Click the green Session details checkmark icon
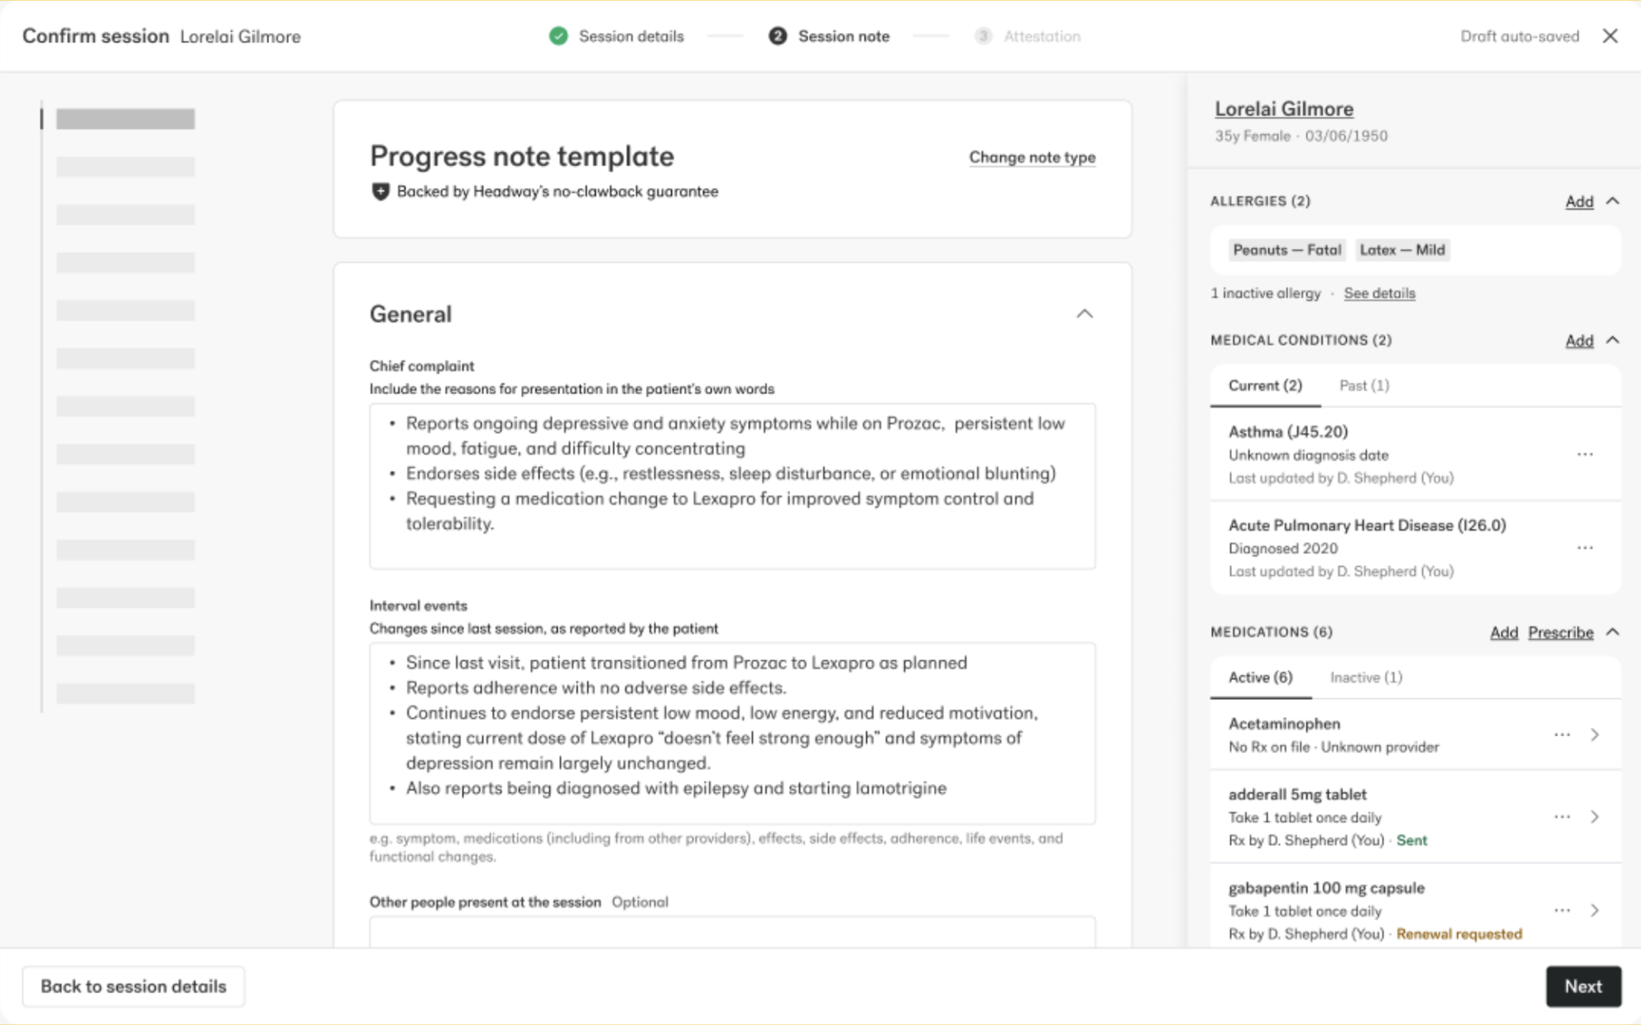Viewport: 1641px width, 1025px height. pos(559,36)
